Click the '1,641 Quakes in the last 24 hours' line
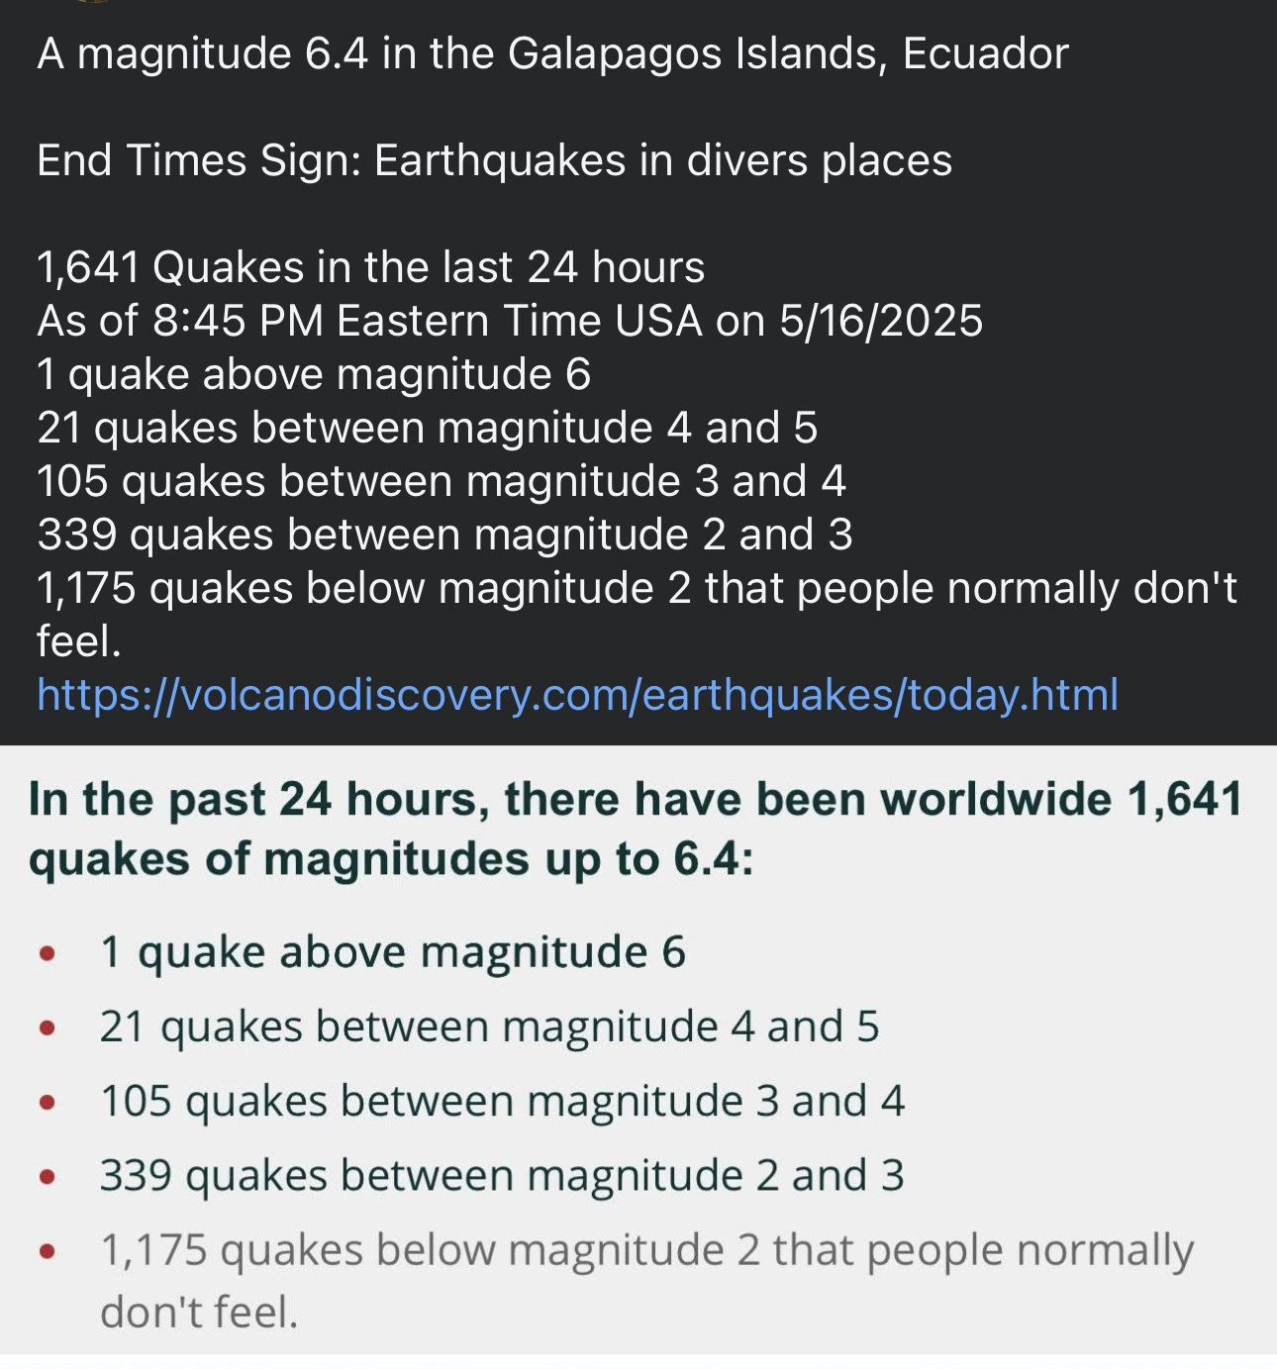Screen dimensions: 1277x1369 (x=370, y=267)
